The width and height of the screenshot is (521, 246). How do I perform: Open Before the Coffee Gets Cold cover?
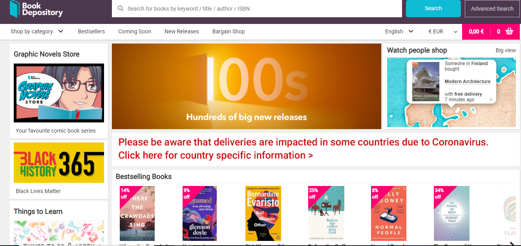[326, 213]
